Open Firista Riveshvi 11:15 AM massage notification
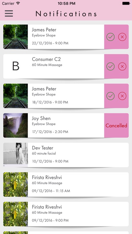132x234 pixels. tap(66, 185)
